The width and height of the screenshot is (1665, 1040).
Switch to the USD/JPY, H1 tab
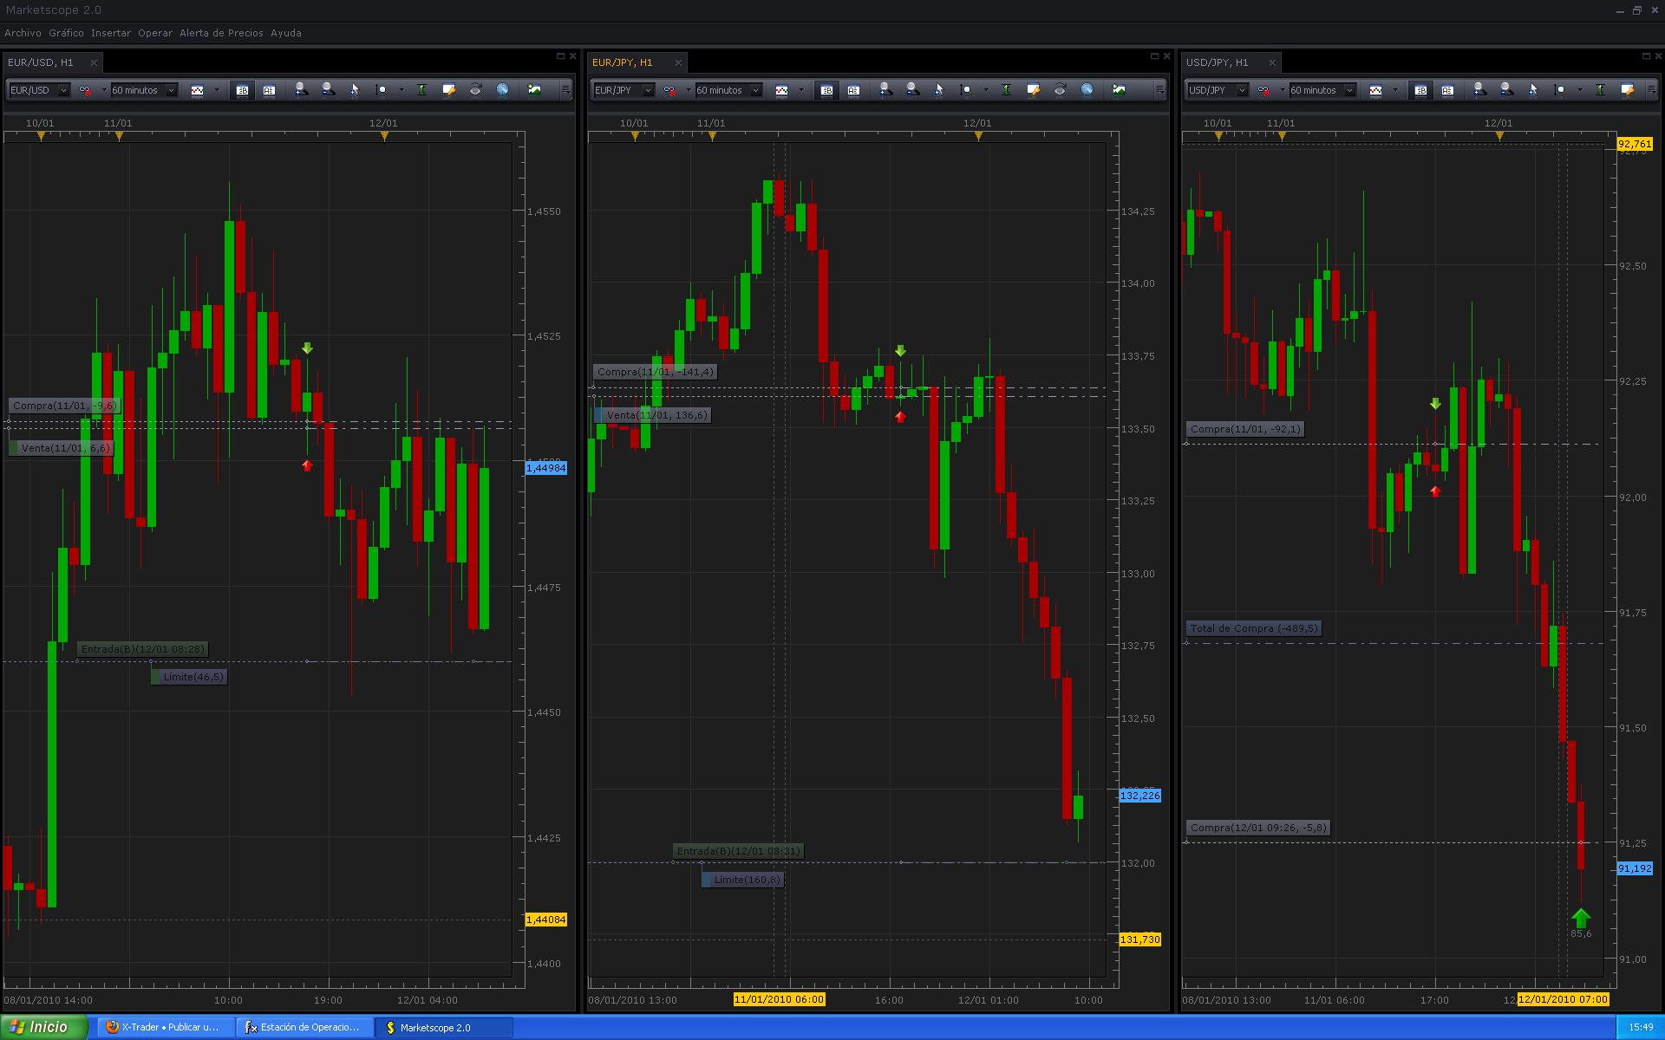click(x=1218, y=62)
